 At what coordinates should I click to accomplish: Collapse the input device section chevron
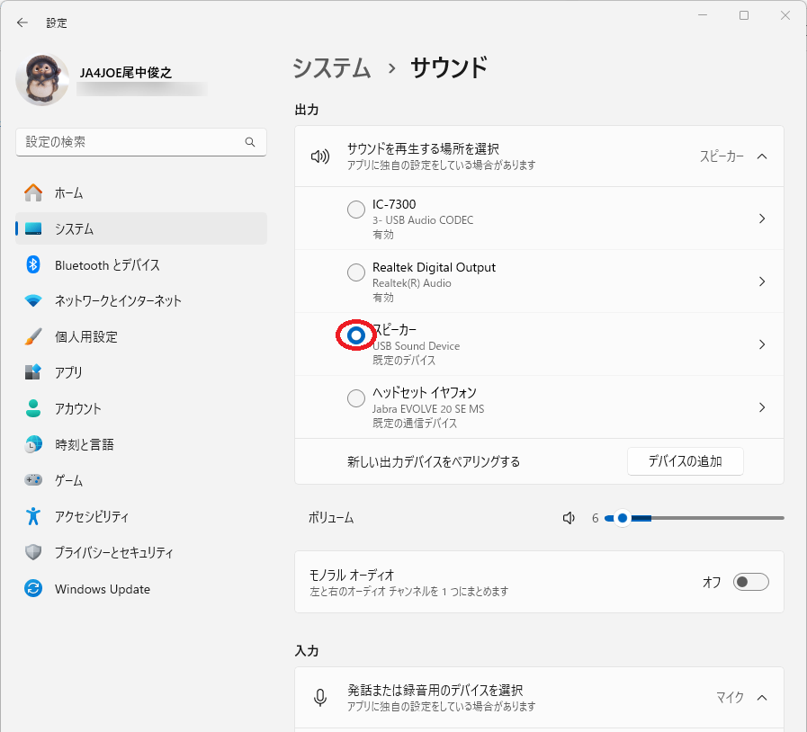[762, 698]
